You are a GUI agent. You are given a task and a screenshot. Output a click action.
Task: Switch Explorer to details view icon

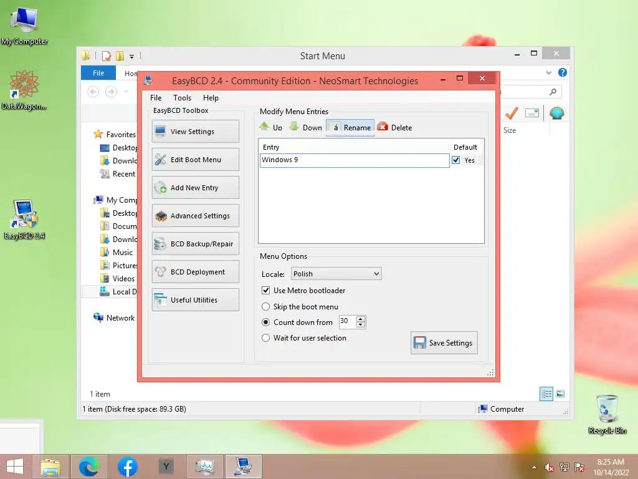click(x=546, y=394)
